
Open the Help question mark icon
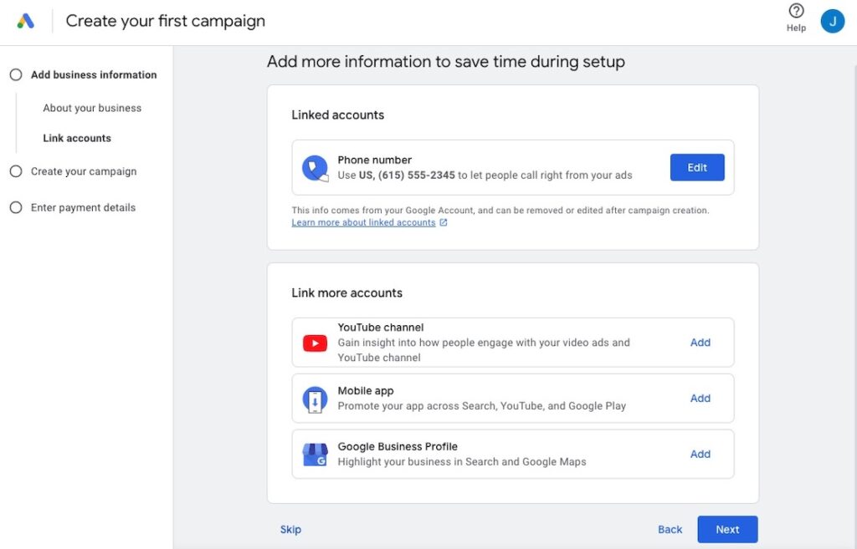tap(796, 12)
